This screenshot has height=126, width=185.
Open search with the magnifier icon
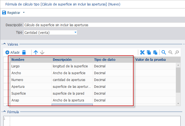tap(164, 52)
